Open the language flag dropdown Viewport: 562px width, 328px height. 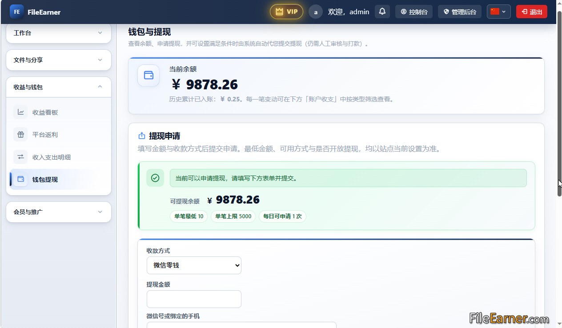tap(498, 12)
